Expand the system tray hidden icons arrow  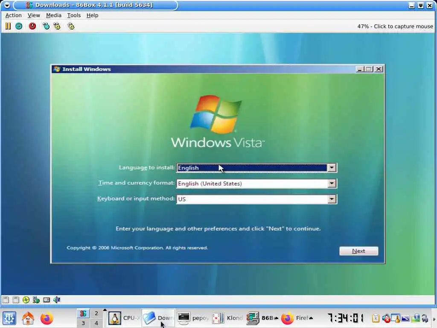[434, 319]
